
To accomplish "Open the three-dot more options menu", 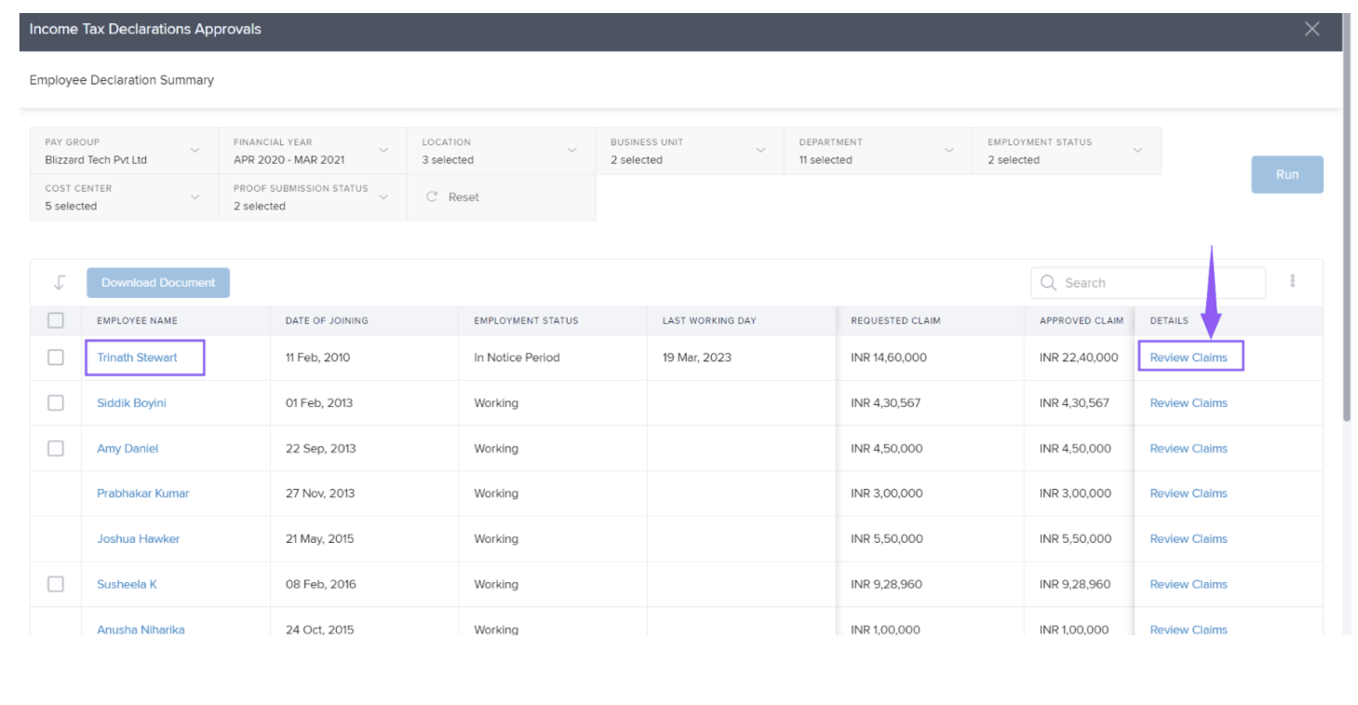I will click(1292, 281).
